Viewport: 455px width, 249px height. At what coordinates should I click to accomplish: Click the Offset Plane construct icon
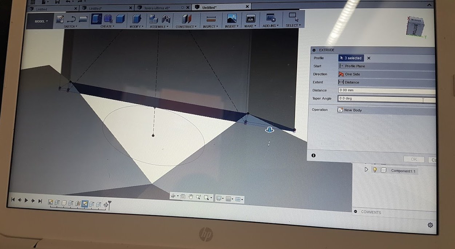tap(186, 19)
